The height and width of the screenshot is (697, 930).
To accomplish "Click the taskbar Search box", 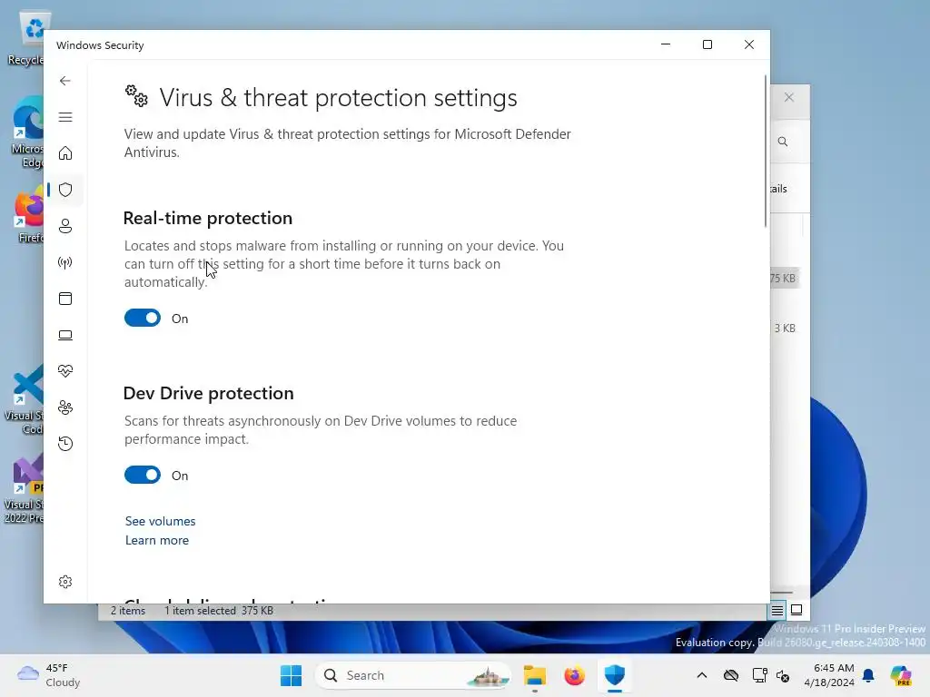I will pos(413,675).
